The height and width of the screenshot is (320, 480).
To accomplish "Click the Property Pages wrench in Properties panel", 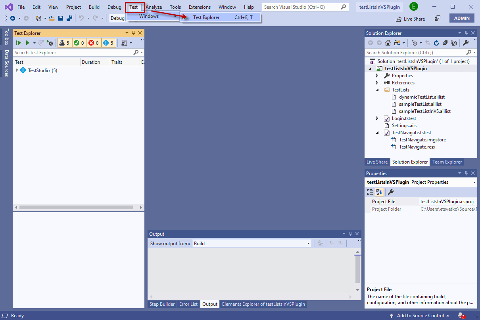I will point(391,192).
